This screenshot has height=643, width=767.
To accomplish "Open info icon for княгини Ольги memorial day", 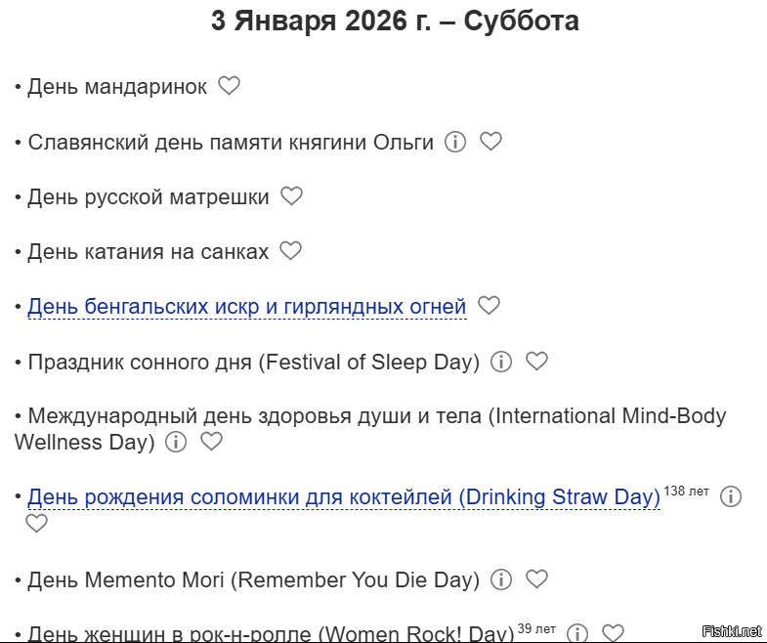I will [x=455, y=142].
